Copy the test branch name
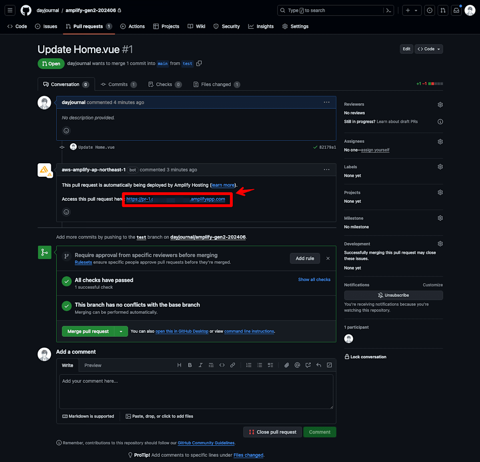This screenshot has height=462, width=480. 199,63
